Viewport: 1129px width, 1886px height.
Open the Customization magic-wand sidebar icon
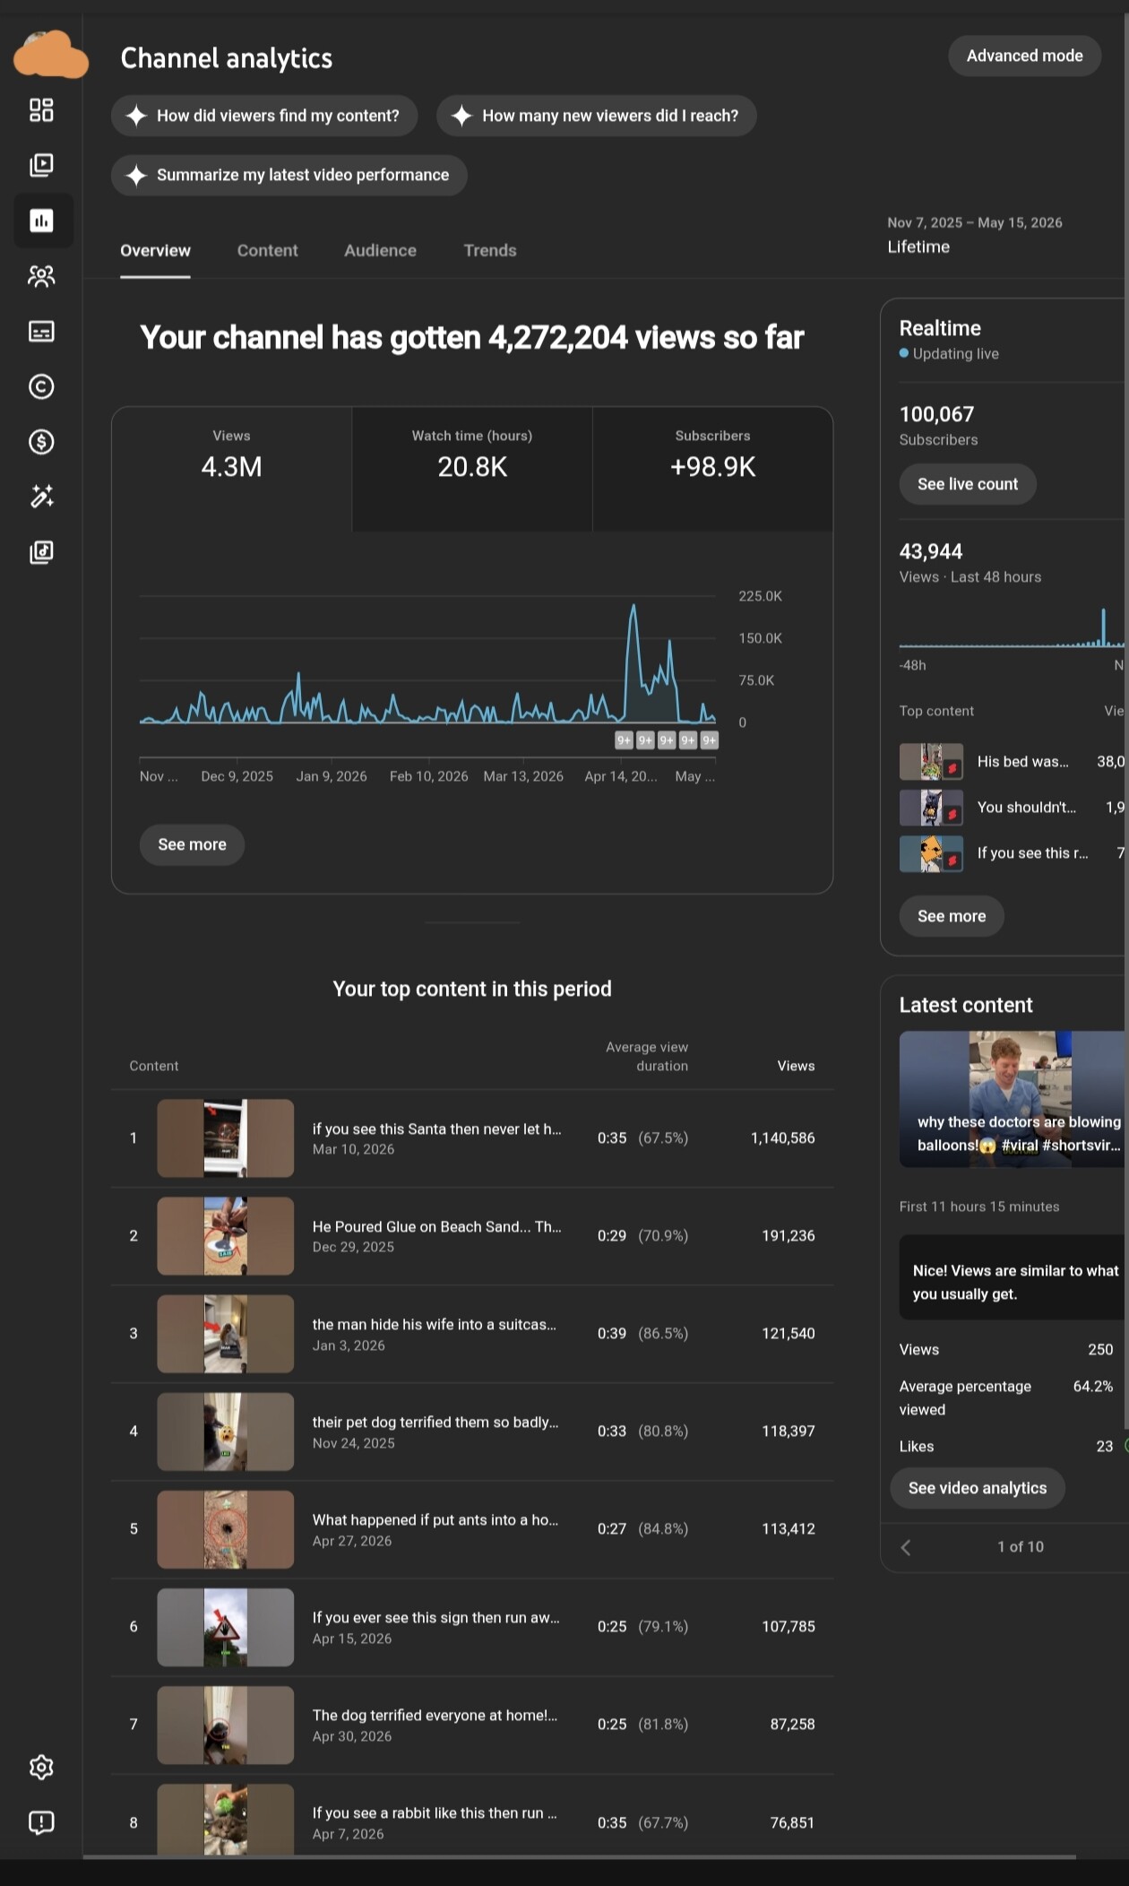click(x=41, y=497)
